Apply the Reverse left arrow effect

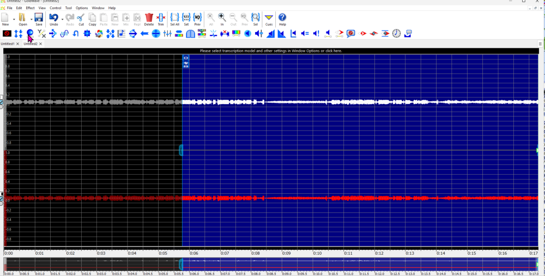144,34
